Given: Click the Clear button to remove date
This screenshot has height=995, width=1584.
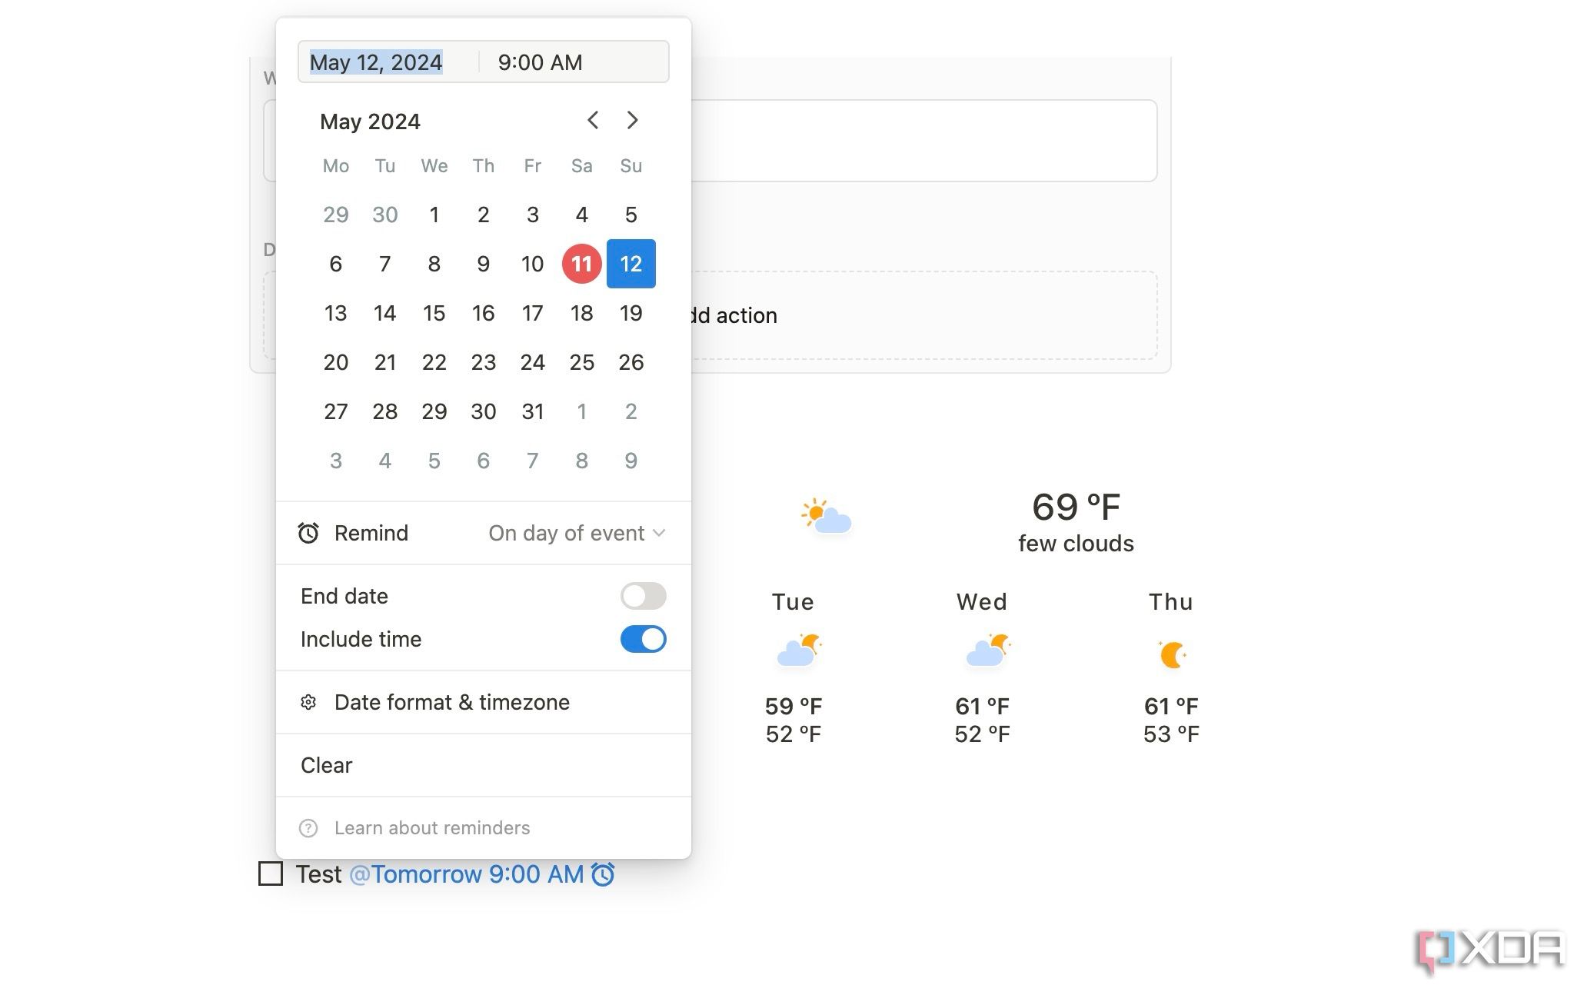Looking at the screenshot, I should (x=327, y=764).
